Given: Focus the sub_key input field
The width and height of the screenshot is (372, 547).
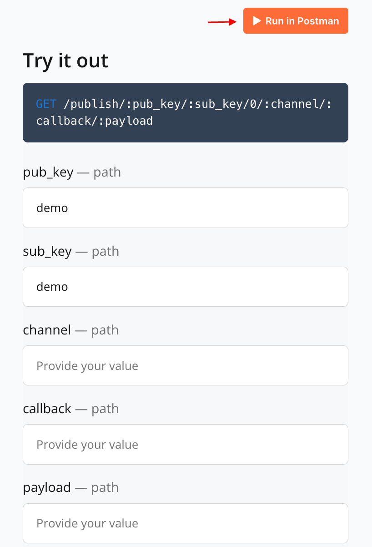Looking at the screenshot, I should click(185, 287).
